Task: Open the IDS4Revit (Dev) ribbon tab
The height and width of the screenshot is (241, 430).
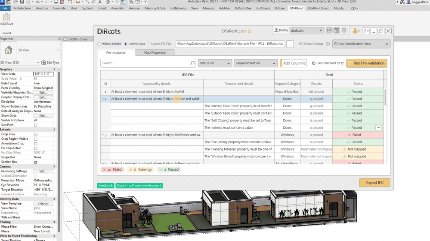Action: (318, 8)
